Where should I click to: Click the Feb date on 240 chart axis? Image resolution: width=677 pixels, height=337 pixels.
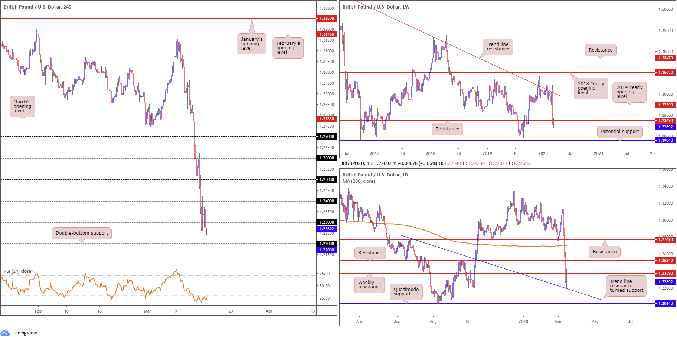pos(38,311)
